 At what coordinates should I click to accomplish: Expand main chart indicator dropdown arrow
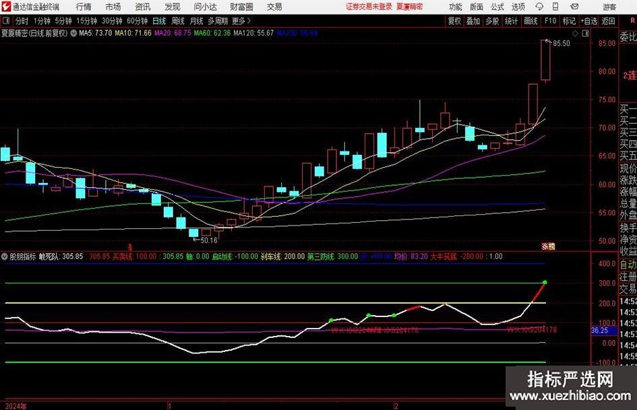click(x=73, y=33)
